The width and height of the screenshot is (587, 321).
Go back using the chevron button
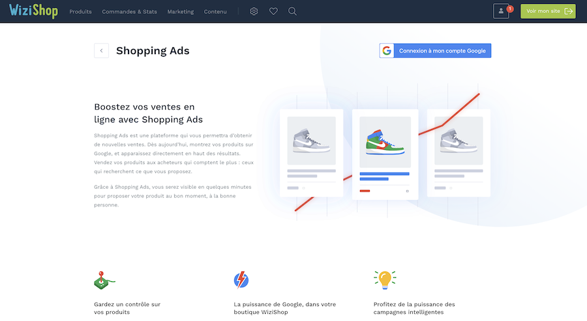102,50
